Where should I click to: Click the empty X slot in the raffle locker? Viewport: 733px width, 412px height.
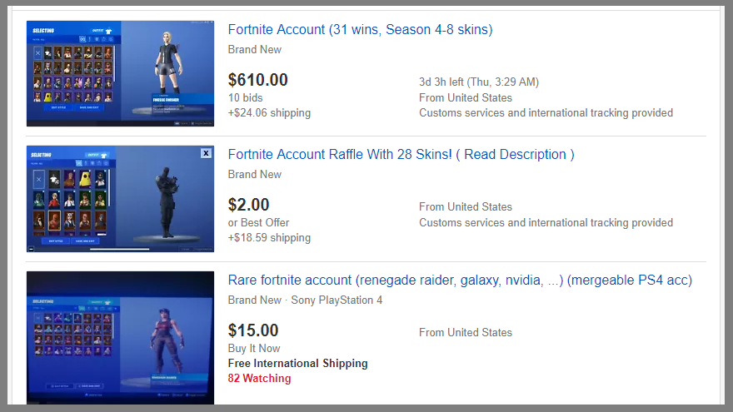38,178
